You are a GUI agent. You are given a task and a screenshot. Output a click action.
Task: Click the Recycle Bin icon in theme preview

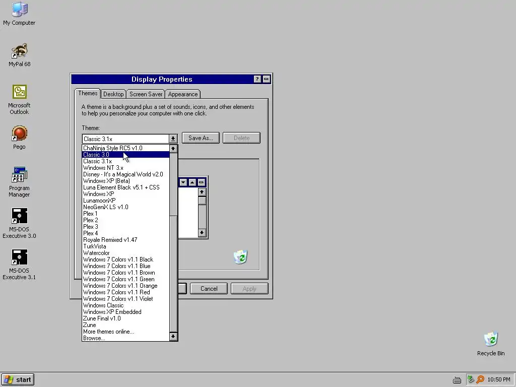(240, 256)
